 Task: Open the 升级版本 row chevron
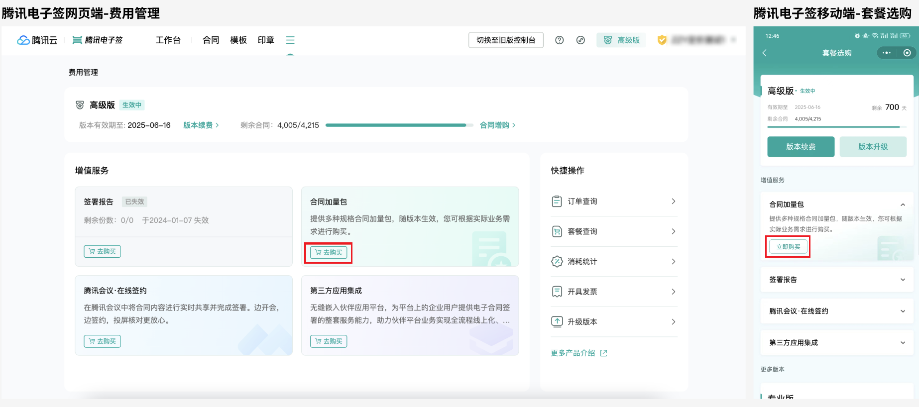(674, 322)
